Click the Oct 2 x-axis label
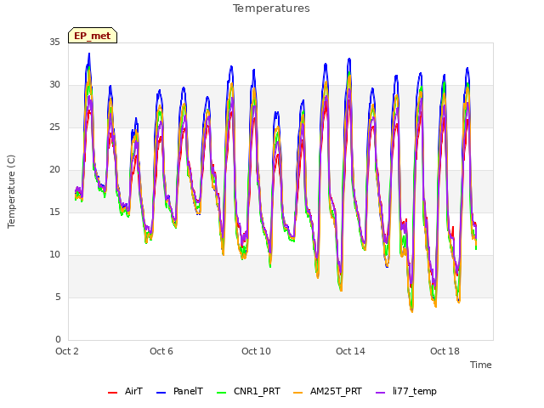 tap(67, 351)
